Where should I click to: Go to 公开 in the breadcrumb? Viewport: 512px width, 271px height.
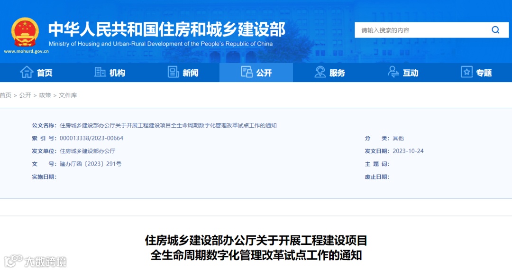click(25, 95)
